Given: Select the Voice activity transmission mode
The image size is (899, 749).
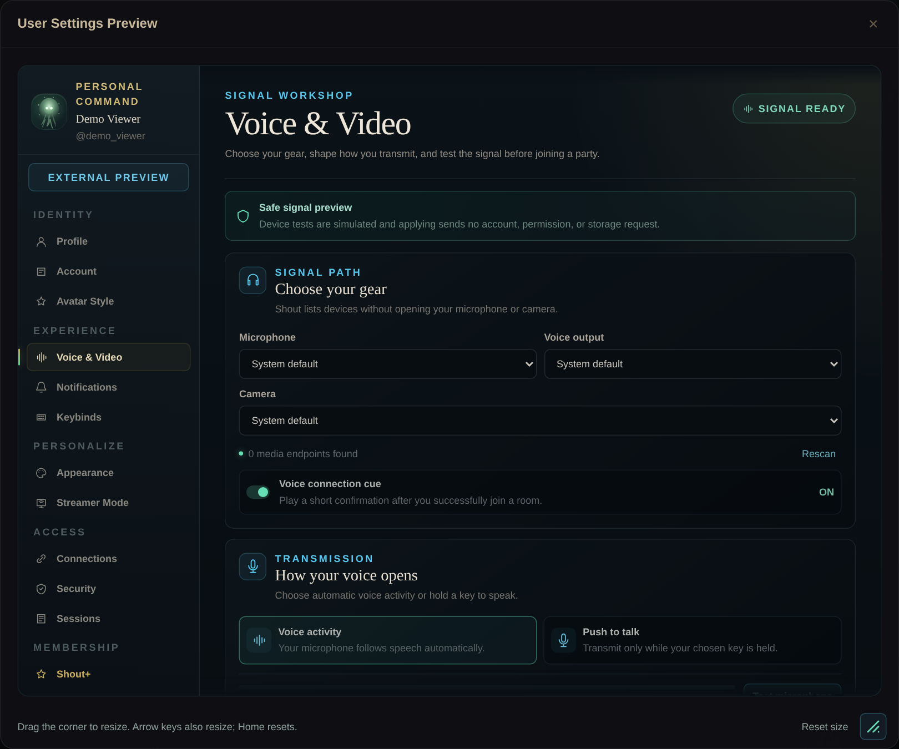Looking at the screenshot, I should [388, 640].
